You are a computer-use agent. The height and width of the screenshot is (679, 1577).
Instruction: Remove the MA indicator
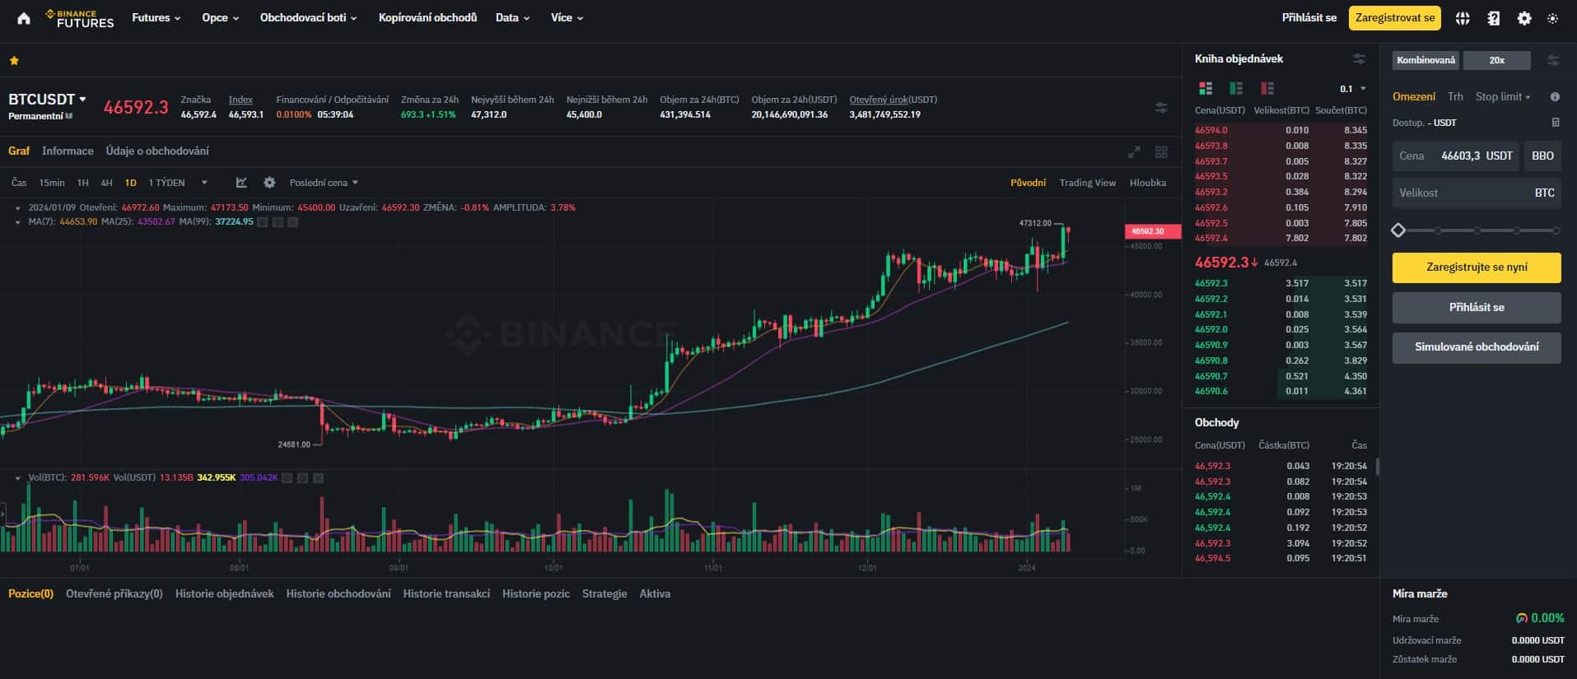(292, 222)
